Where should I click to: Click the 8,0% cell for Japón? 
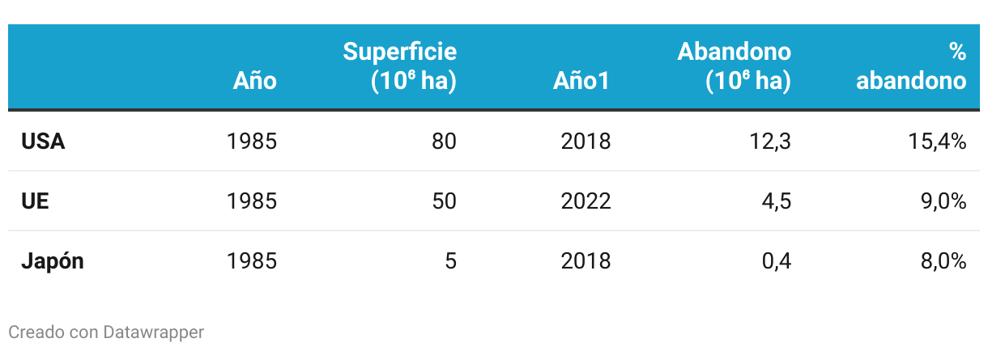[x=943, y=261]
